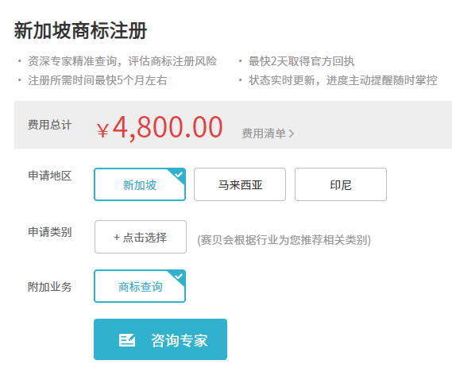The width and height of the screenshot is (452, 368).
Task: Select 印尼 as application region
Action: [341, 184]
